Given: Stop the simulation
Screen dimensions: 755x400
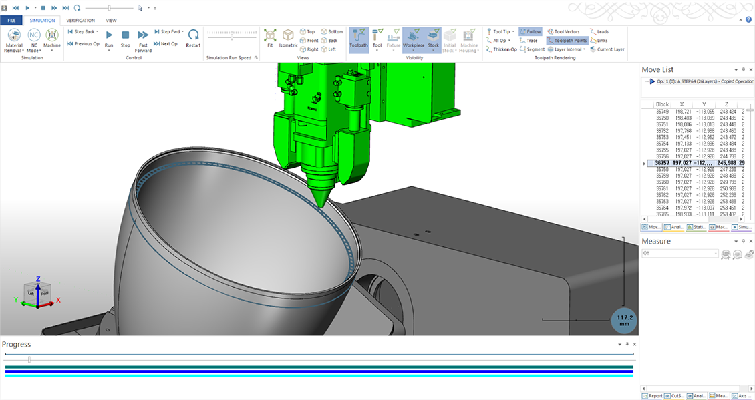Looking at the screenshot, I should [126, 38].
